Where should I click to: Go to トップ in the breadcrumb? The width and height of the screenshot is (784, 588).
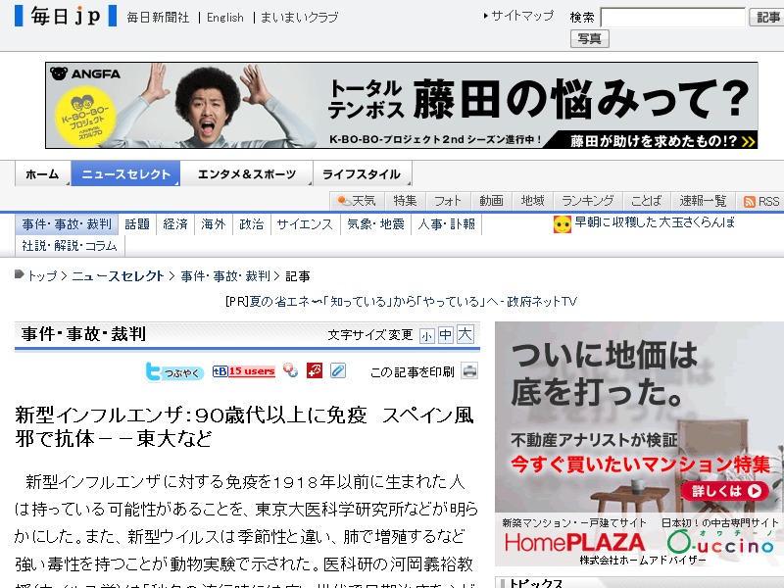coord(42,276)
